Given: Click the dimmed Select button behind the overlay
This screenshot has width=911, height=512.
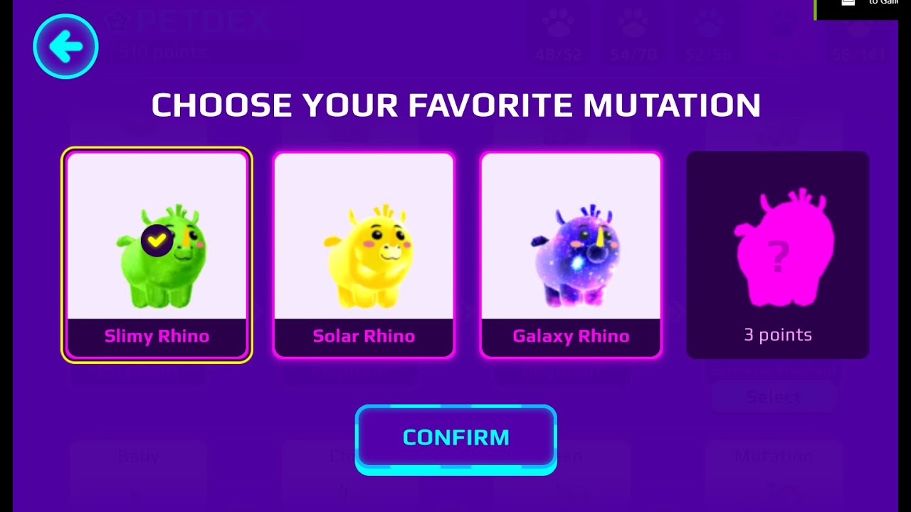Looking at the screenshot, I should pyautogui.click(x=774, y=397).
